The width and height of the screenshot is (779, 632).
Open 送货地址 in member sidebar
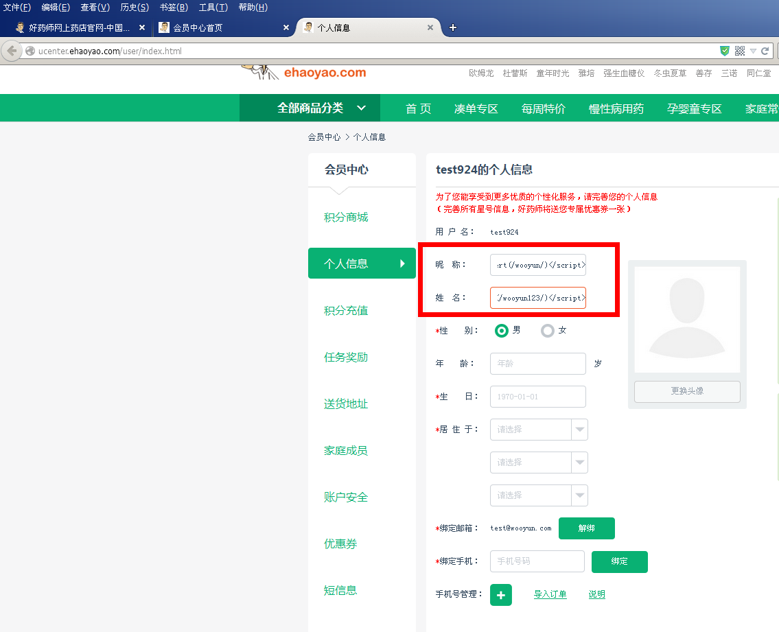point(346,404)
